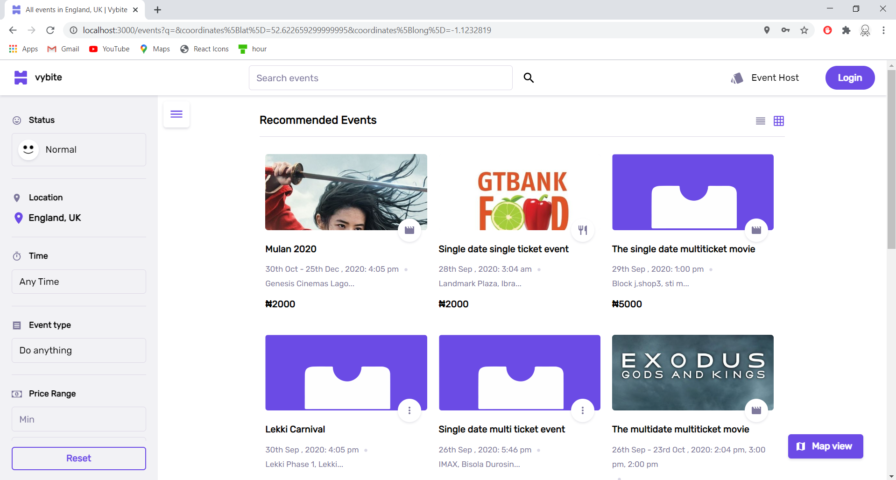Toggle the sidebar hamburger menu

(176, 114)
